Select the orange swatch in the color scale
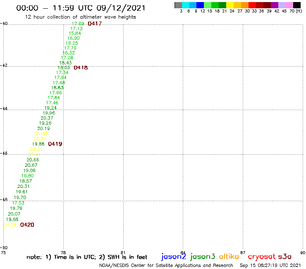 (x=244, y=5)
